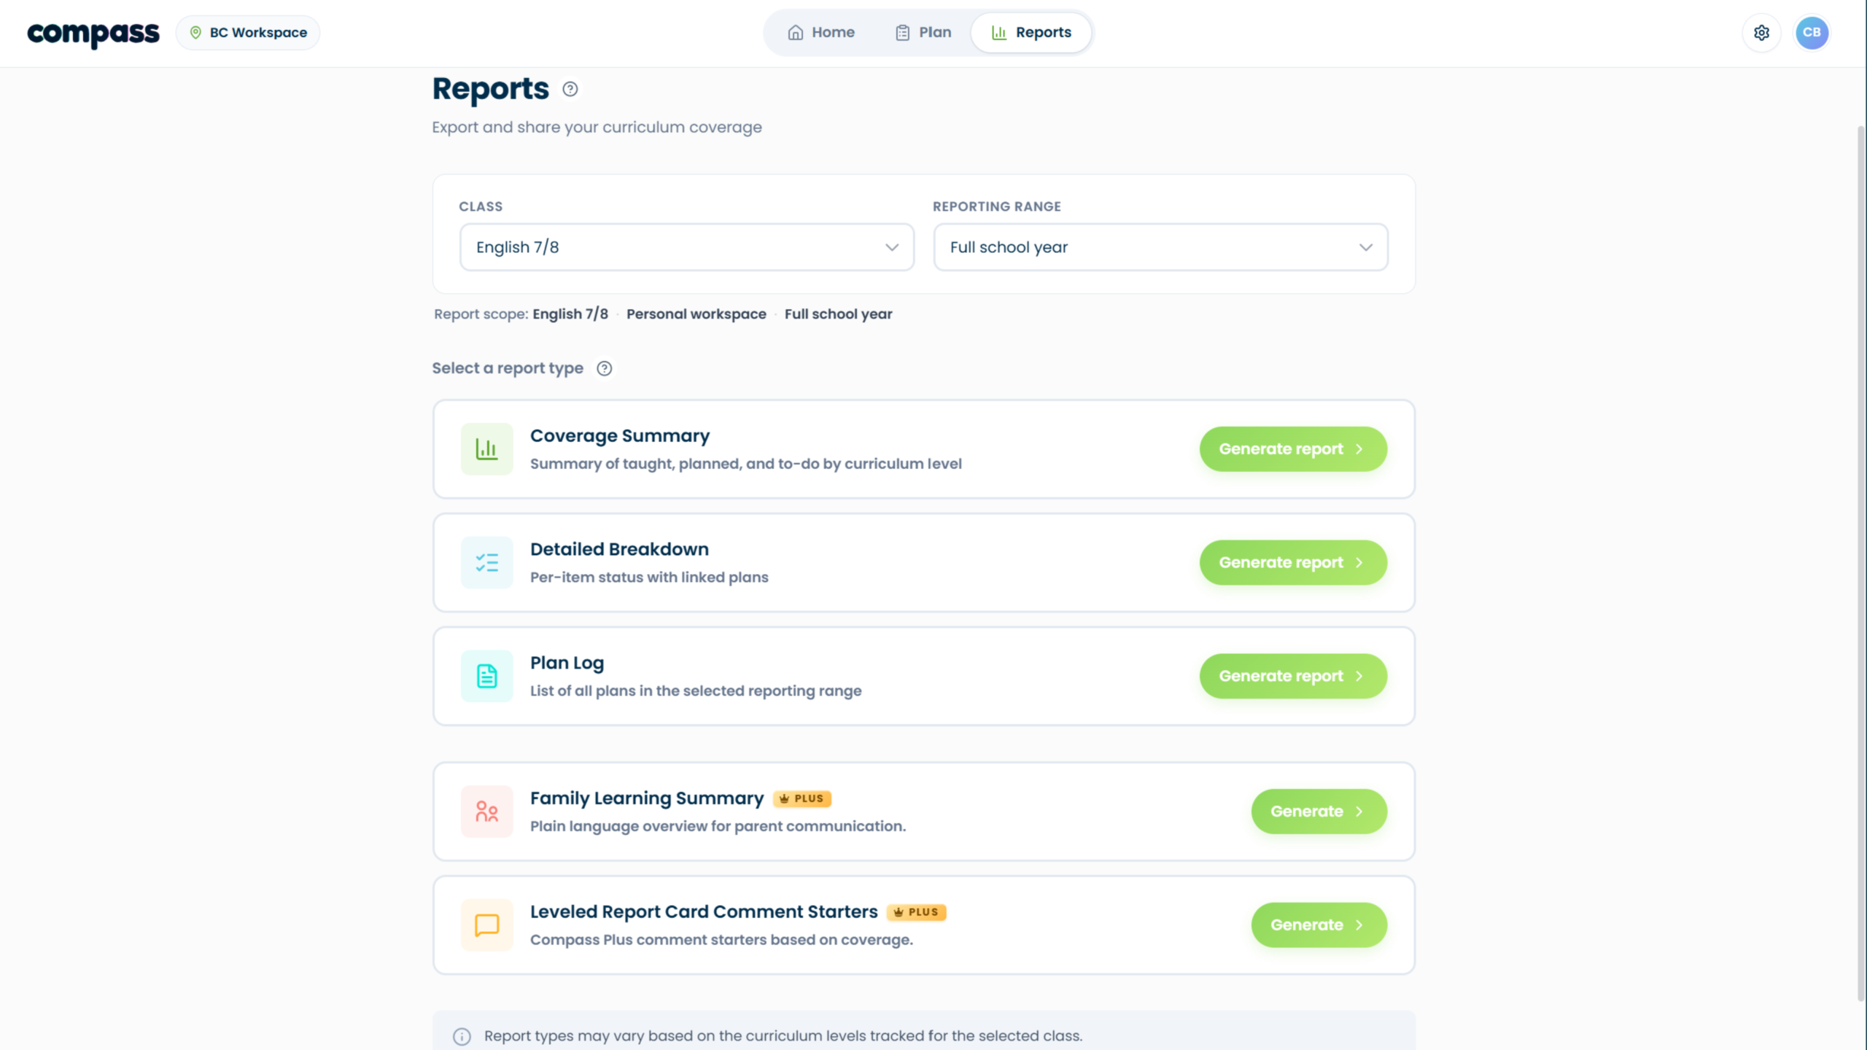Click the Detailed Breakdown title

[619, 549]
